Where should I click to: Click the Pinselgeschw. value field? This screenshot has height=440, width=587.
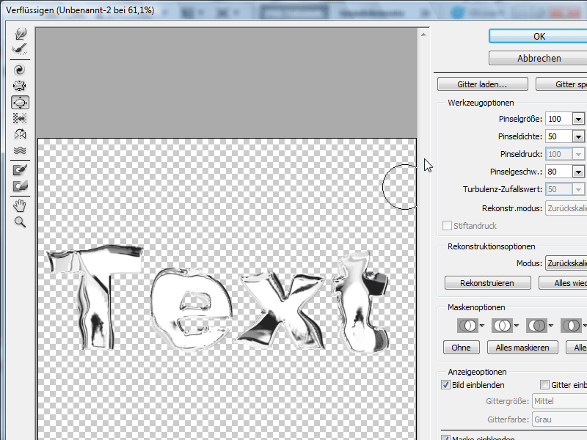click(x=559, y=172)
